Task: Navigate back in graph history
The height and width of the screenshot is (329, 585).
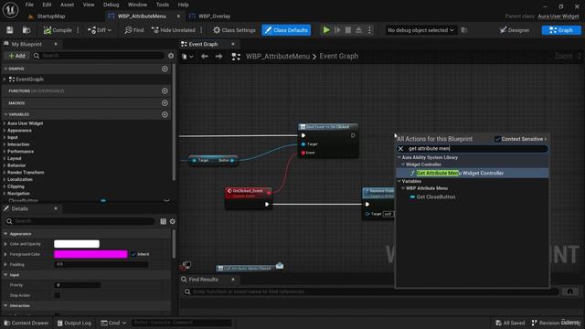Action: (205, 57)
